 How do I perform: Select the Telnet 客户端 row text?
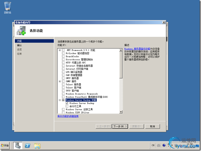pyautogui.click(x=73, y=88)
